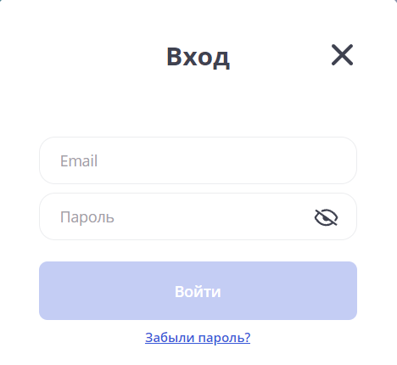Open the Забыли пароль? link

[198, 338]
